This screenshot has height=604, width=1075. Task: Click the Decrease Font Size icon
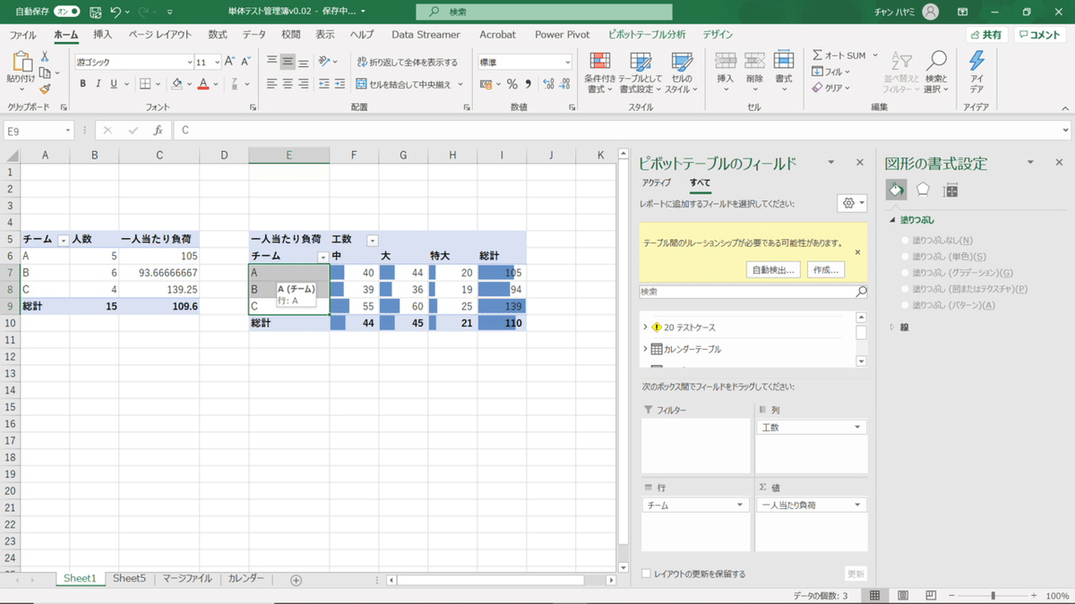(245, 62)
